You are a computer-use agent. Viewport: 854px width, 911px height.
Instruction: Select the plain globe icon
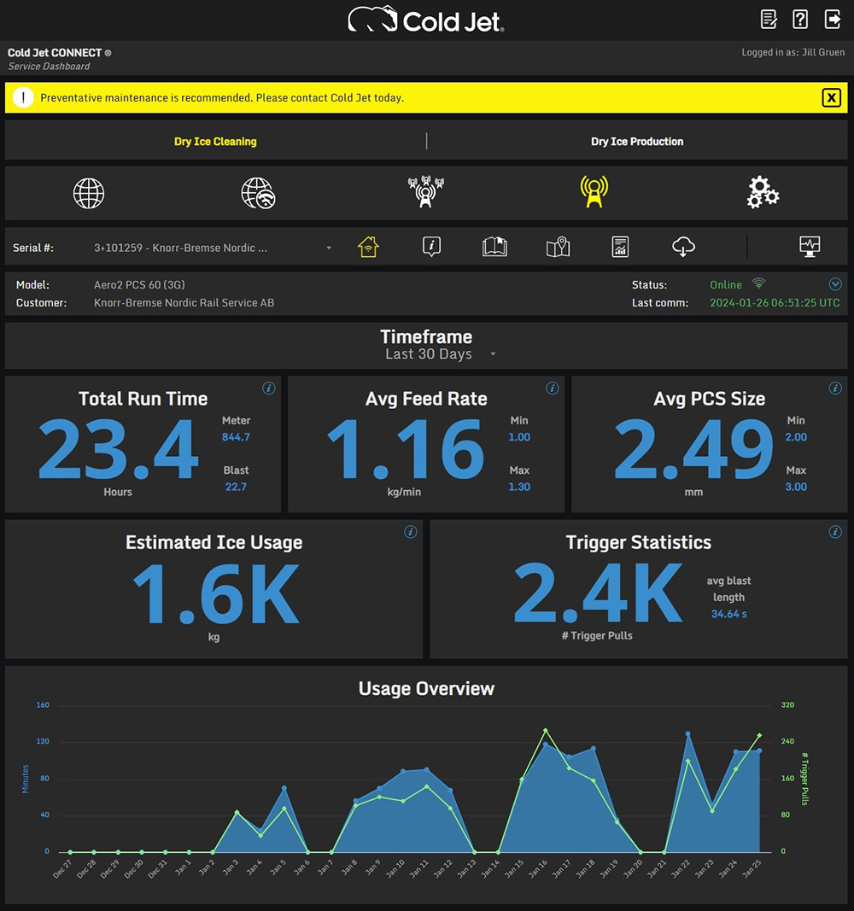pyautogui.click(x=89, y=193)
